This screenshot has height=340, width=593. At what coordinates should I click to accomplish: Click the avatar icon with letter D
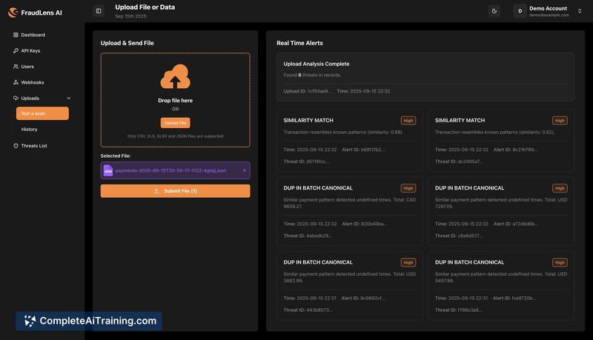[x=520, y=10]
